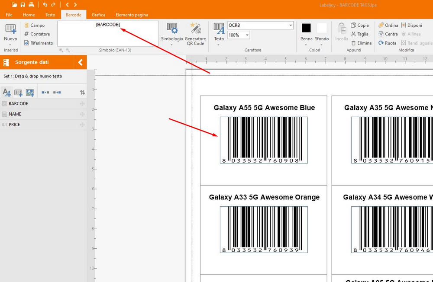Click the undo arrow icon
The height and width of the screenshot is (282, 433).
point(45,5)
